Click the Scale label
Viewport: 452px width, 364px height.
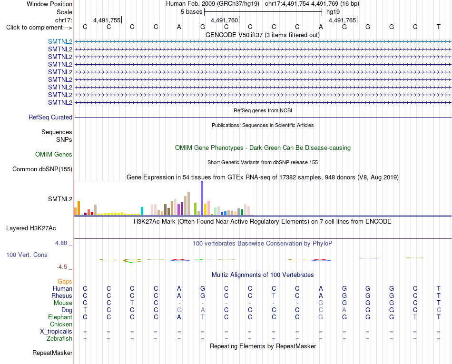(64, 12)
